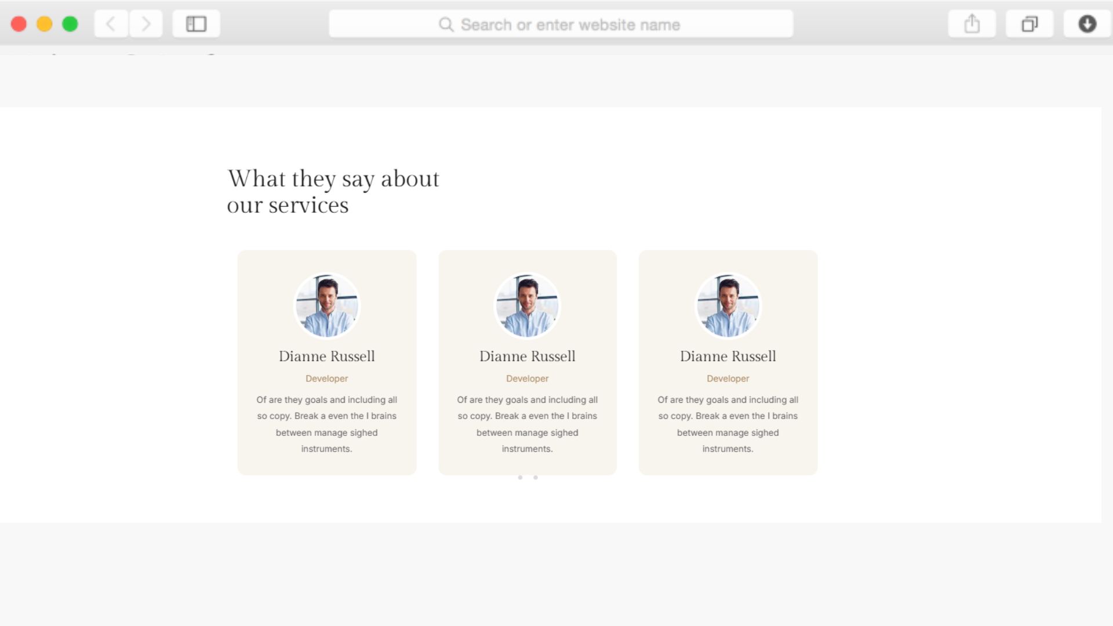Click the third testimonial avatar photo
Image resolution: width=1113 pixels, height=626 pixels.
tap(728, 305)
